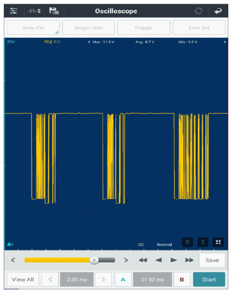Open the settings sliders icon
This screenshot has height=293, width=232.
13,11
